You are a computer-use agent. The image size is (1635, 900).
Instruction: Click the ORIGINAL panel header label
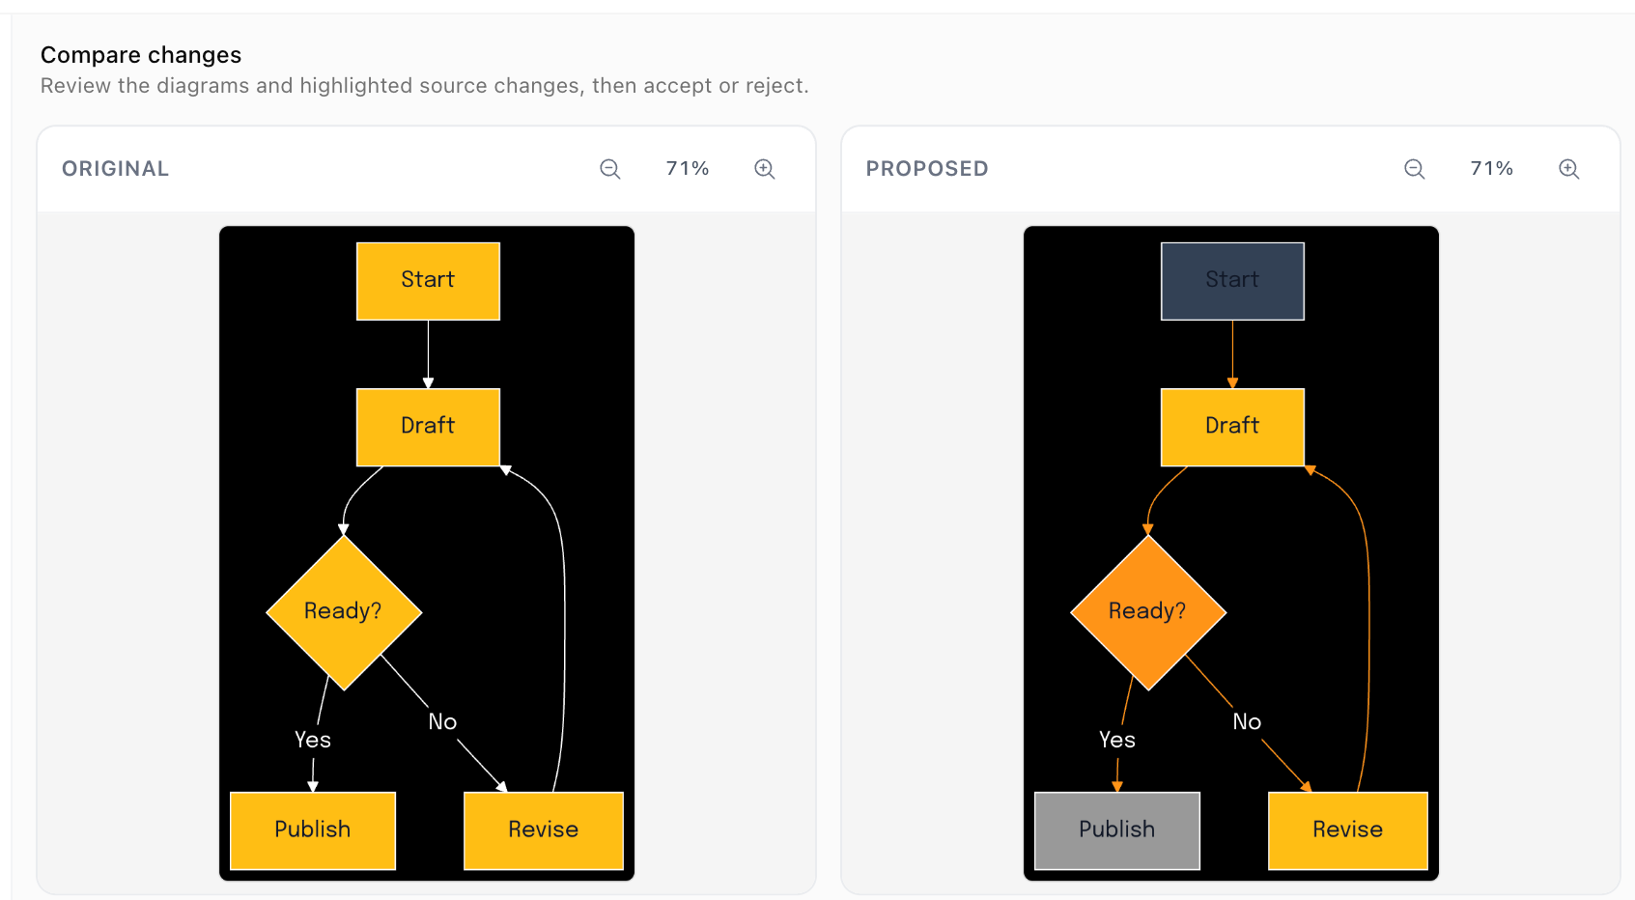pyautogui.click(x=116, y=169)
